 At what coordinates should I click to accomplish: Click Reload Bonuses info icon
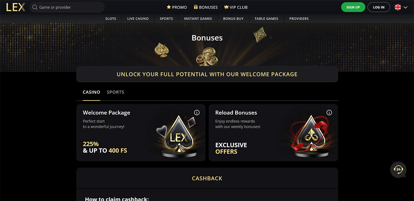click(x=329, y=112)
